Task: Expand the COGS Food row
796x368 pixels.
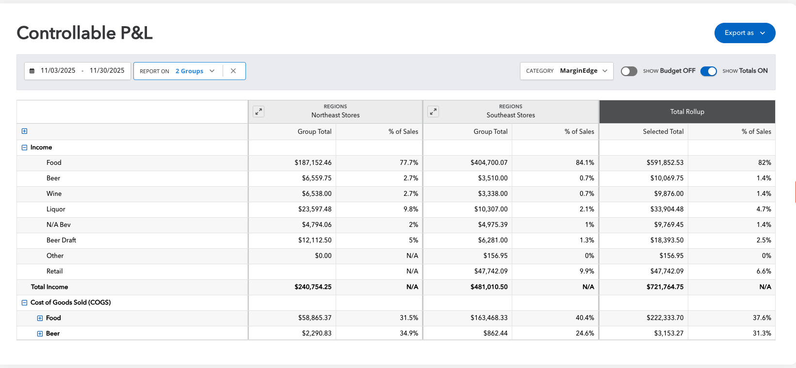Action: pos(40,318)
